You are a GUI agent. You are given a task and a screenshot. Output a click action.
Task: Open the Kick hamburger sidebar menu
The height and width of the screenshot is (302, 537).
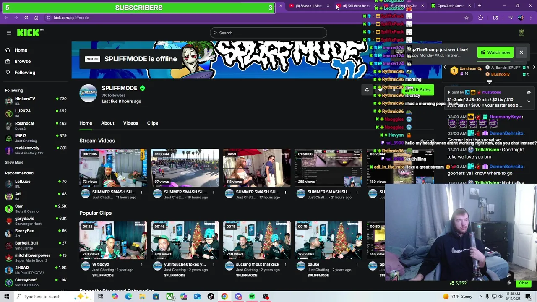point(9,33)
